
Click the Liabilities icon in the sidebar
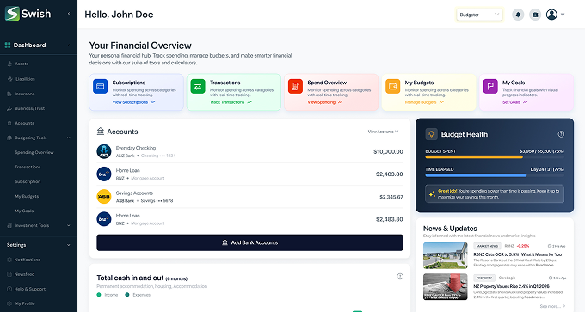(x=9, y=79)
